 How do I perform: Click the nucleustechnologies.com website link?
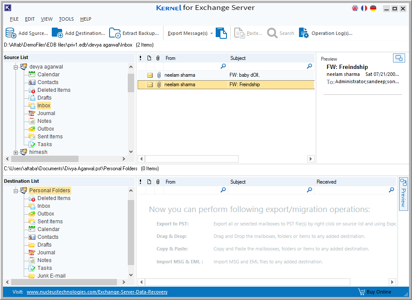pos(97,292)
